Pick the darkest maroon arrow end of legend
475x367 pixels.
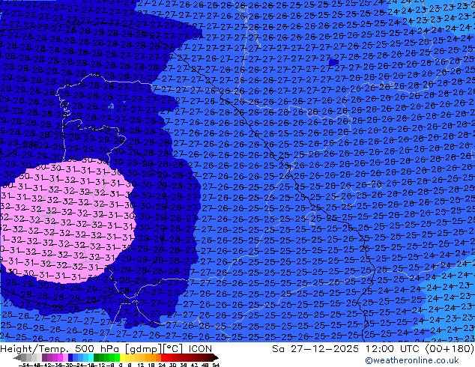[216, 357]
